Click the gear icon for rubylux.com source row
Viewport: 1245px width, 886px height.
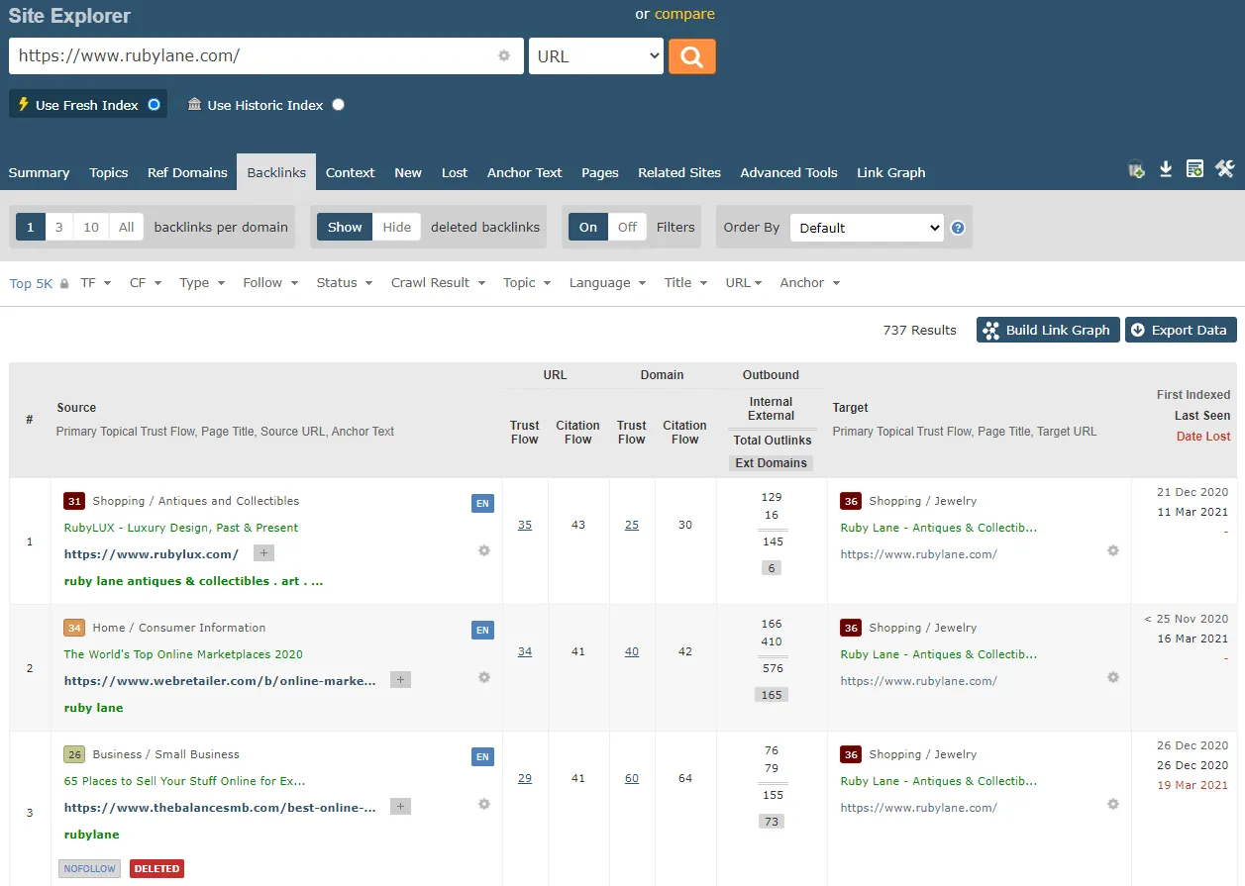coord(484,550)
